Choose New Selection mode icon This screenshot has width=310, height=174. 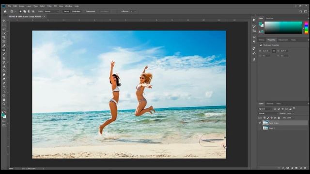point(20,12)
